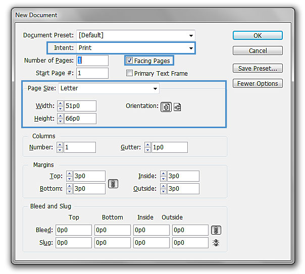
Task: Click the Width input field
Action: 80,106
